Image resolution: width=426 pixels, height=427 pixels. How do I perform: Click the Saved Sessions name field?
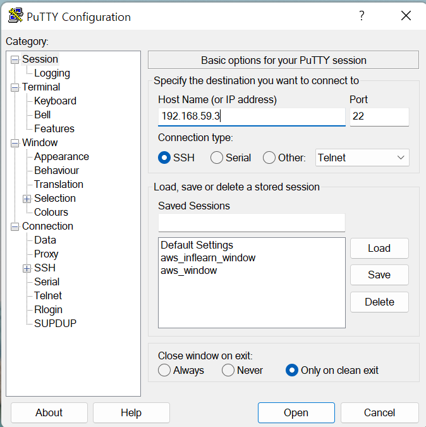[252, 223]
